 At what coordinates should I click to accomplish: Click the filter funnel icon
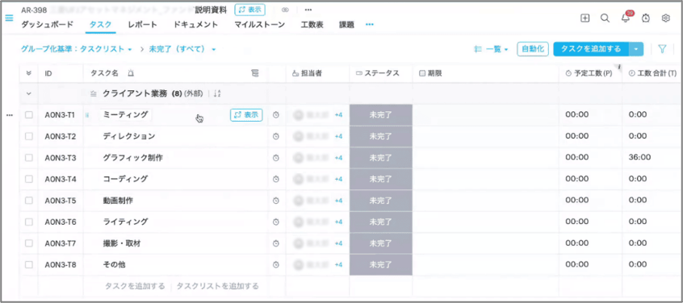(x=662, y=49)
